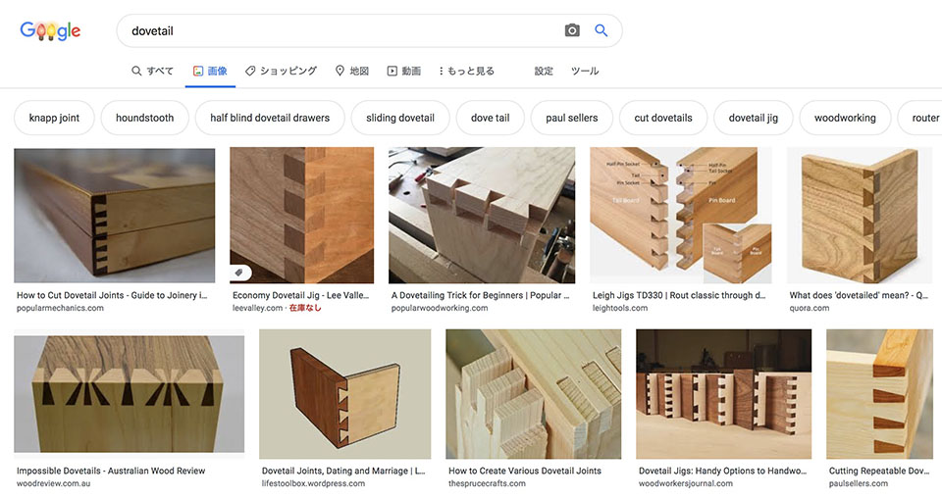Click the 在庫なし stock label
The height and width of the screenshot is (498, 942).
point(305,308)
